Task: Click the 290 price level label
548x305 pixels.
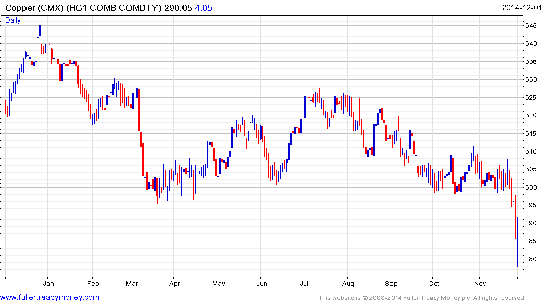Action: click(531, 223)
